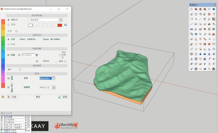Toggle eye icon for 显示轮廓线 row

26,120
